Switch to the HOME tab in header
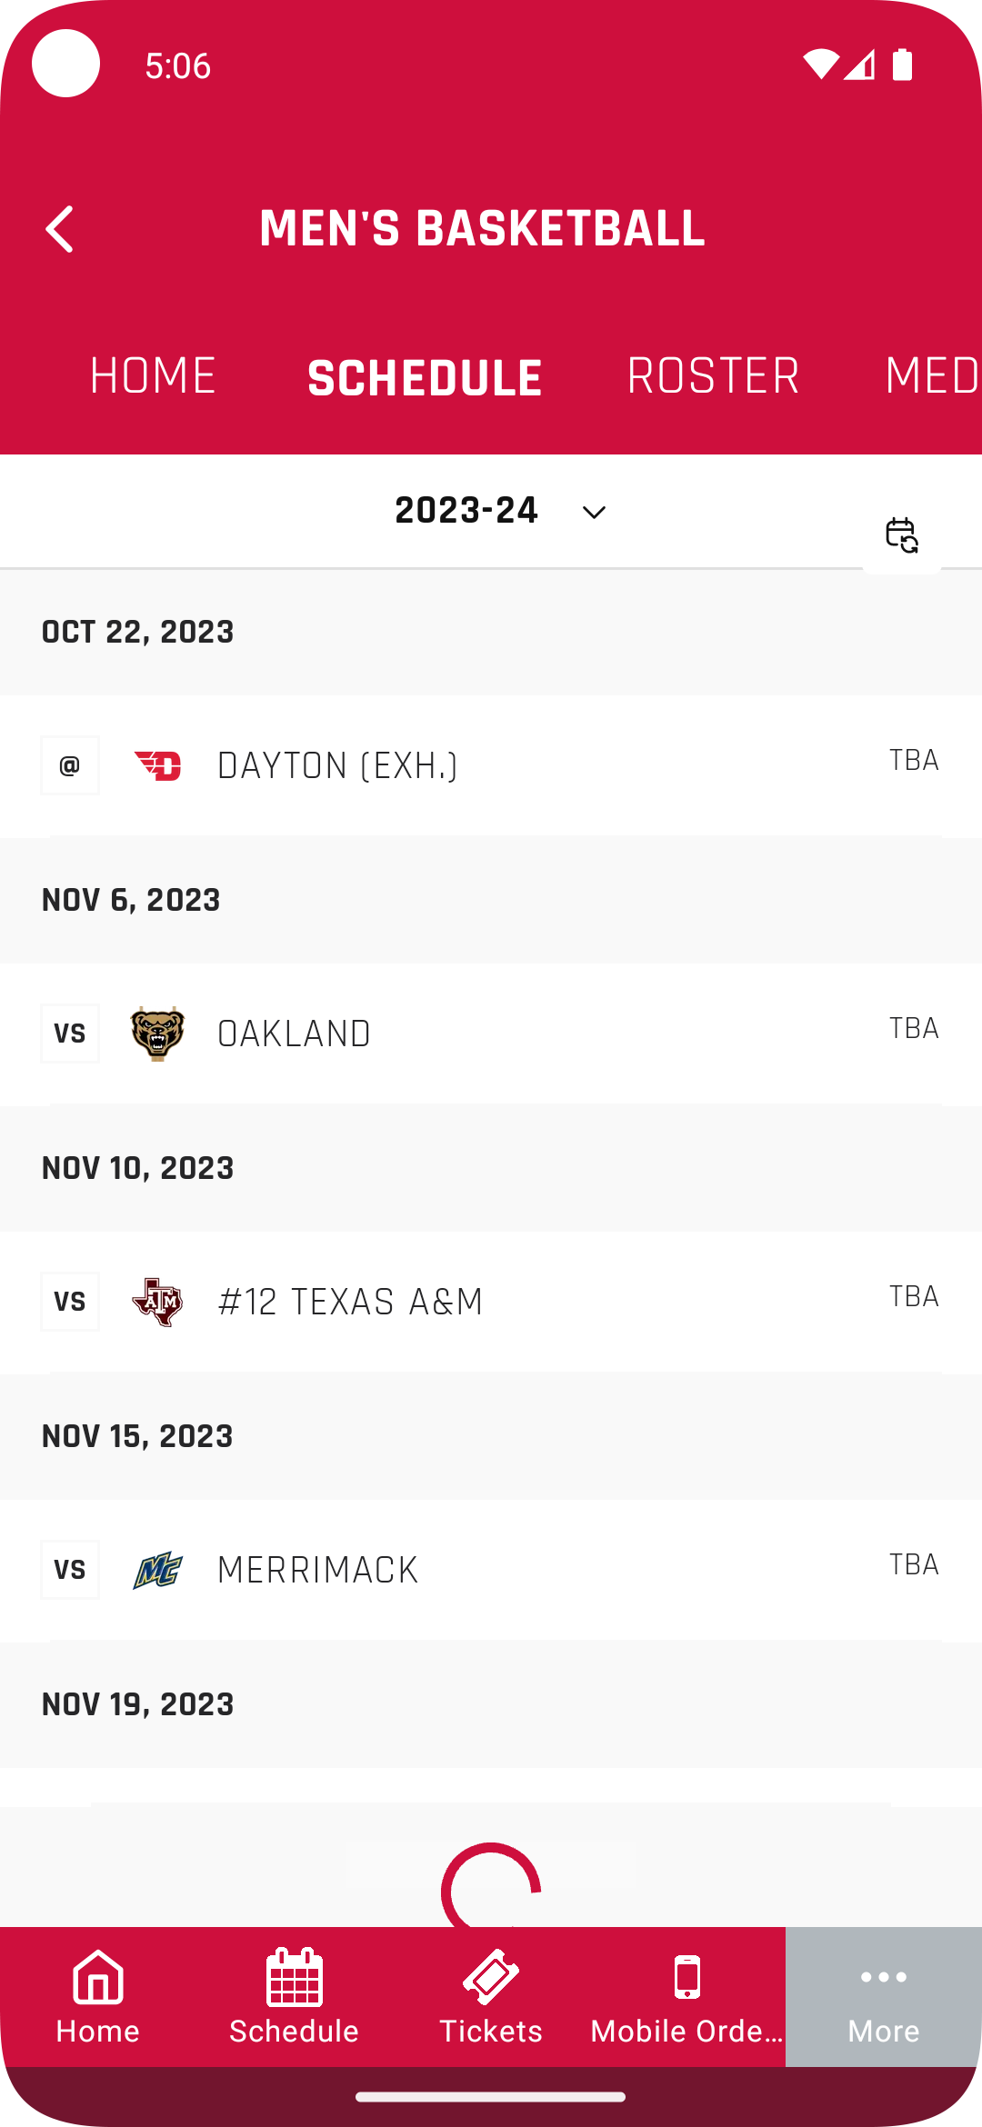This screenshot has height=2127, width=982. (x=153, y=376)
